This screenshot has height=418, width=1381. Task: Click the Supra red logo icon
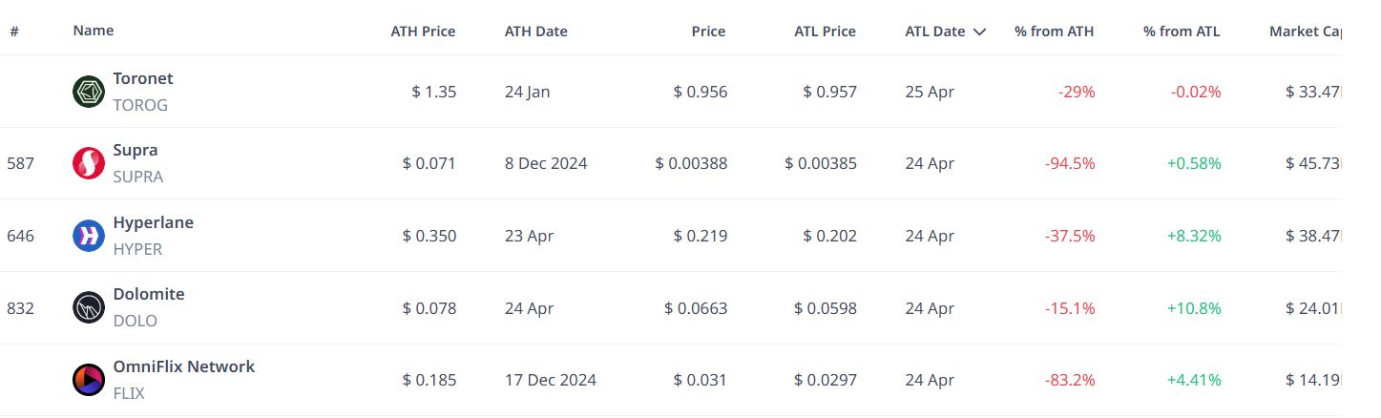89,163
